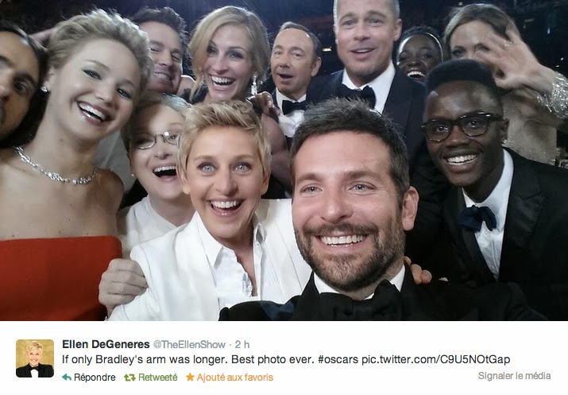Viewport: 568px width, 395px height.
Task: Open the tweet's 2 h timestamp
Action: (242, 344)
